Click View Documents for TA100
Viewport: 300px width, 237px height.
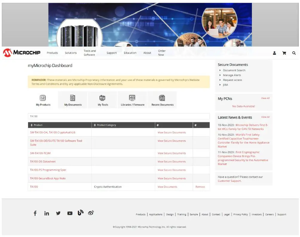tap(167, 187)
